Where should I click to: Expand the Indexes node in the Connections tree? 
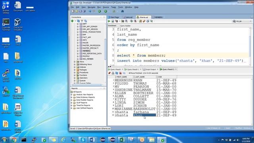coord(75,67)
